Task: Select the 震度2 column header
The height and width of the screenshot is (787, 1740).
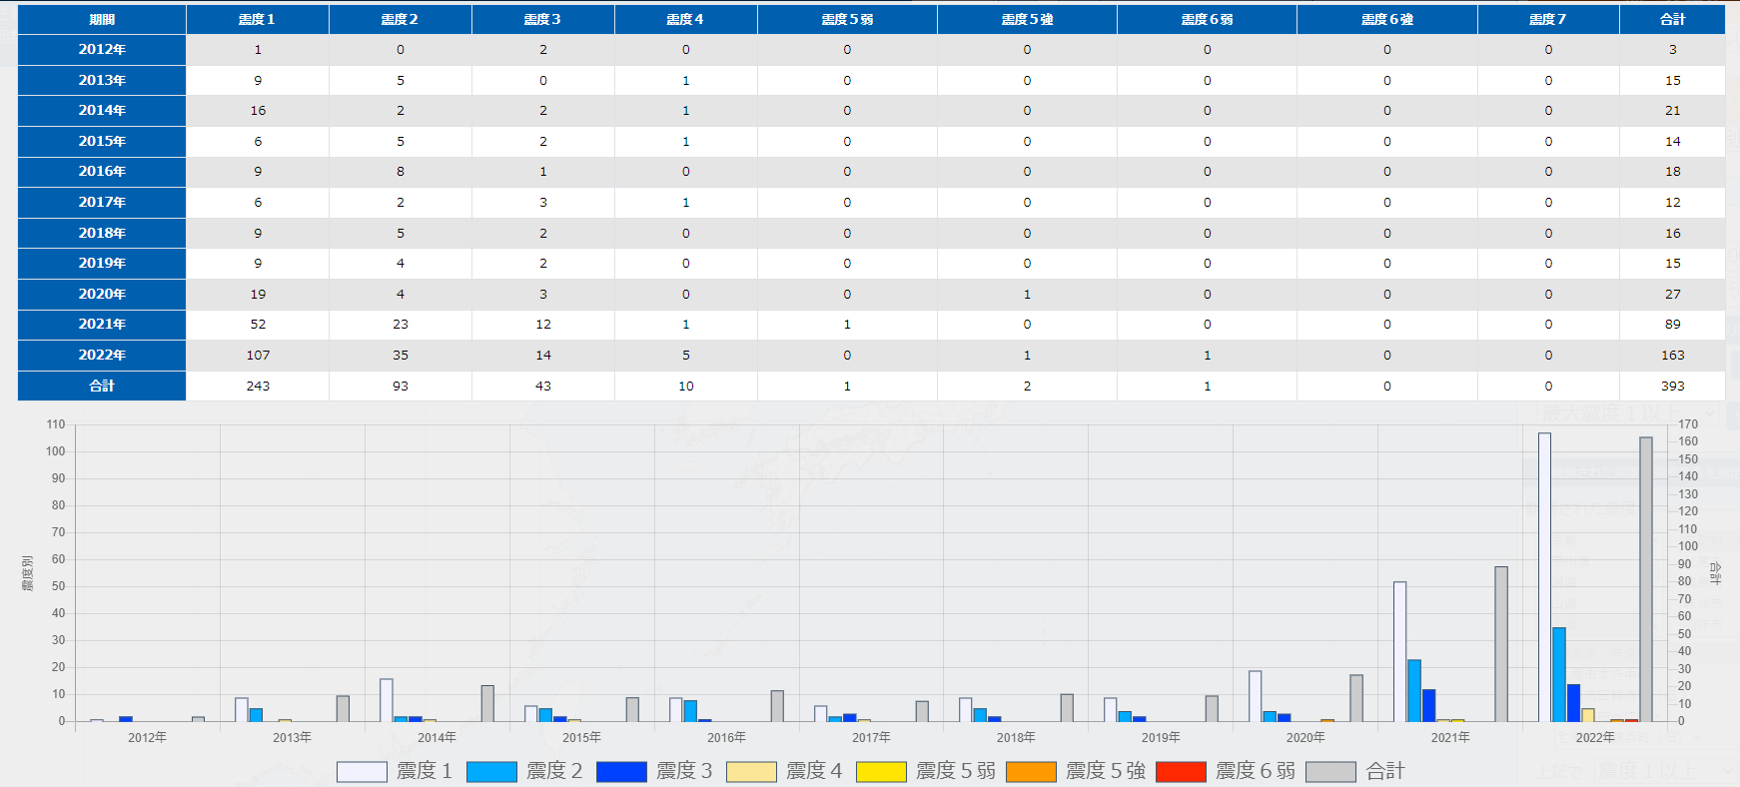Action: [401, 19]
